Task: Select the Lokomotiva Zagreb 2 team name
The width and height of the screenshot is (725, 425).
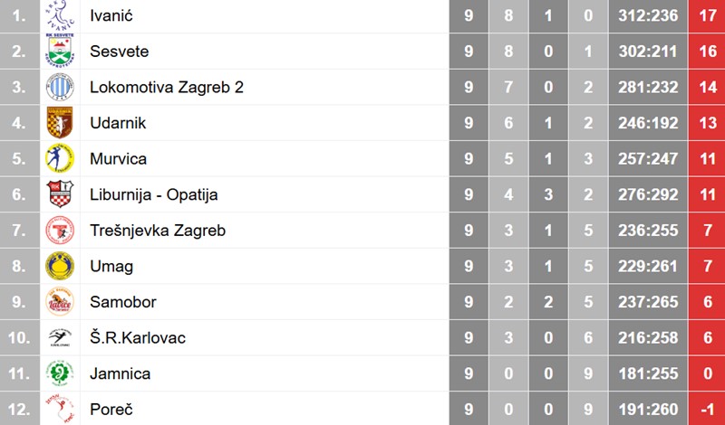Action: click(x=167, y=88)
